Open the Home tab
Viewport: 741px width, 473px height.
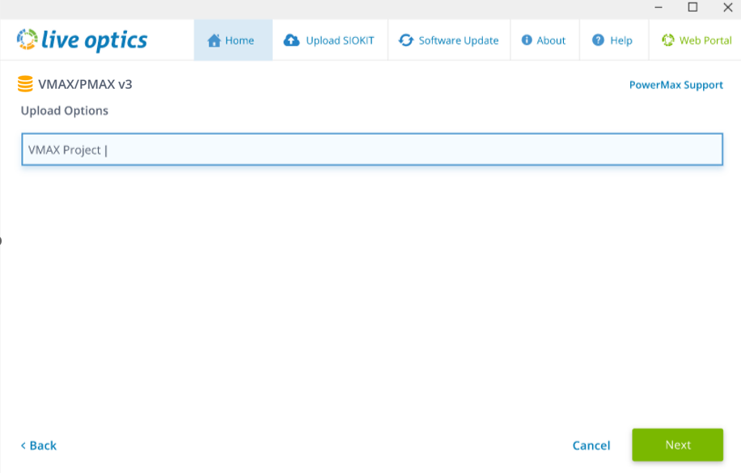pyautogui.click(x=233, y=40)
